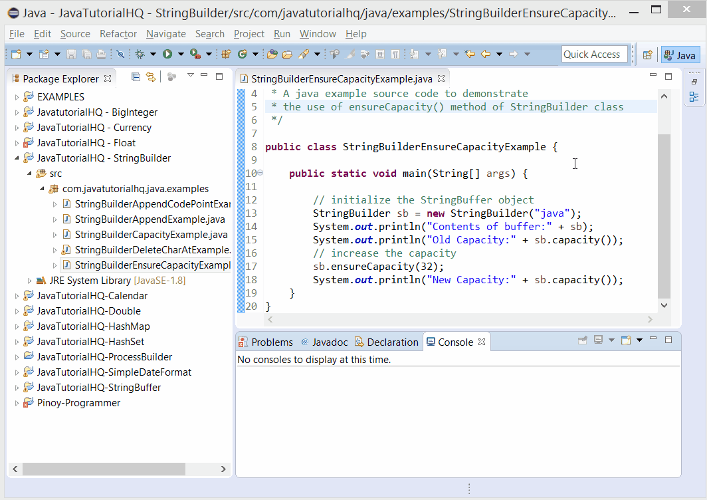The image size is (707, 500).
Task: Open the Java perspective button
Action: [680, 54]
